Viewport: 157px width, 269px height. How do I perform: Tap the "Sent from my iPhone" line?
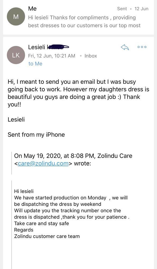click(x=36, y=134)
